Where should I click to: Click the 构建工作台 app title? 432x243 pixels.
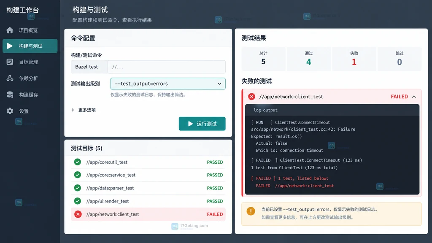pyautogui.click(x=23, y=10)
